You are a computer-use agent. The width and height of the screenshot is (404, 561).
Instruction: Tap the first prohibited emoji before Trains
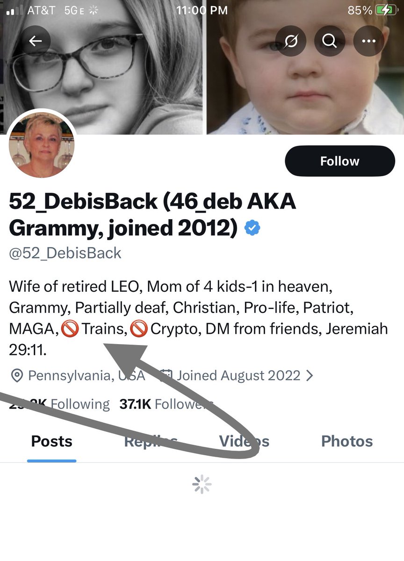pyautogui.click(x=70, y=330)
